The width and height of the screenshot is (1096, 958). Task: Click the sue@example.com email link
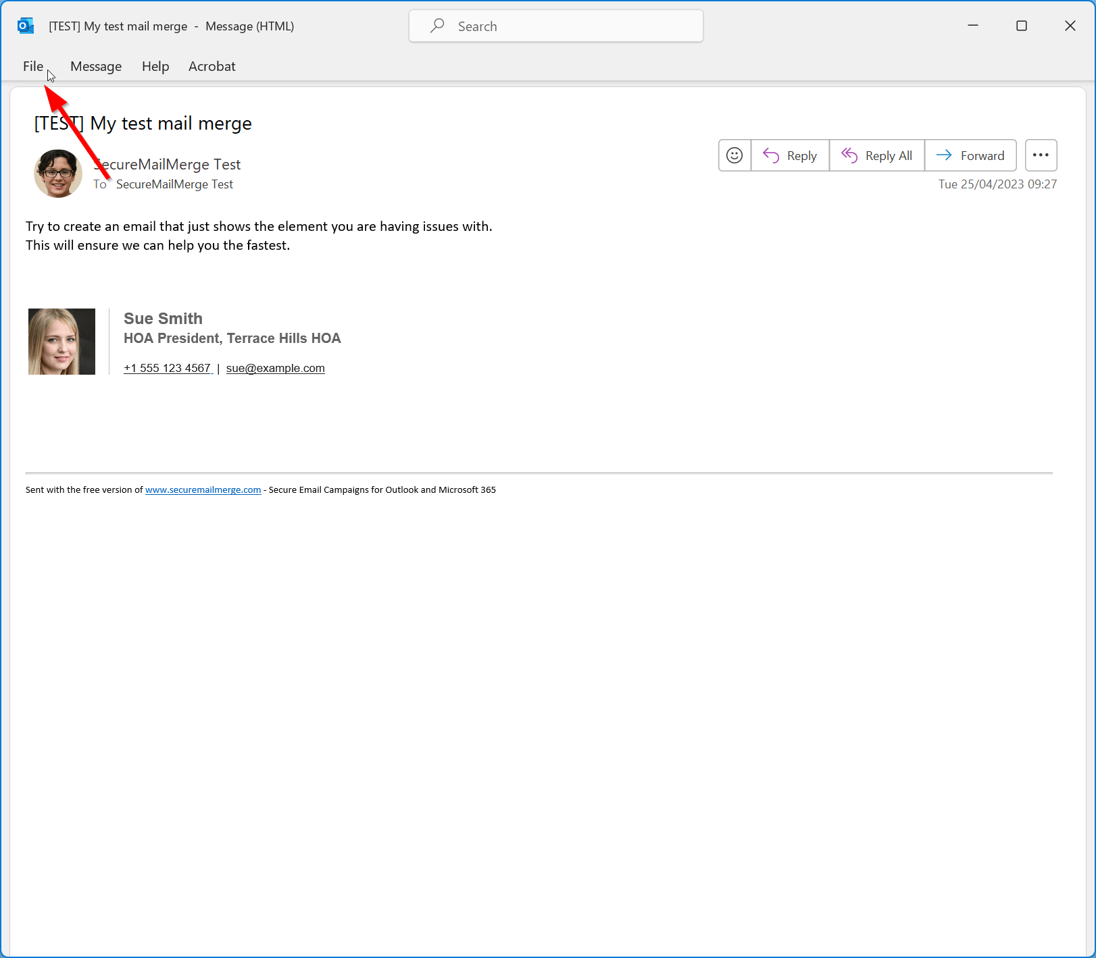(275, 368)
